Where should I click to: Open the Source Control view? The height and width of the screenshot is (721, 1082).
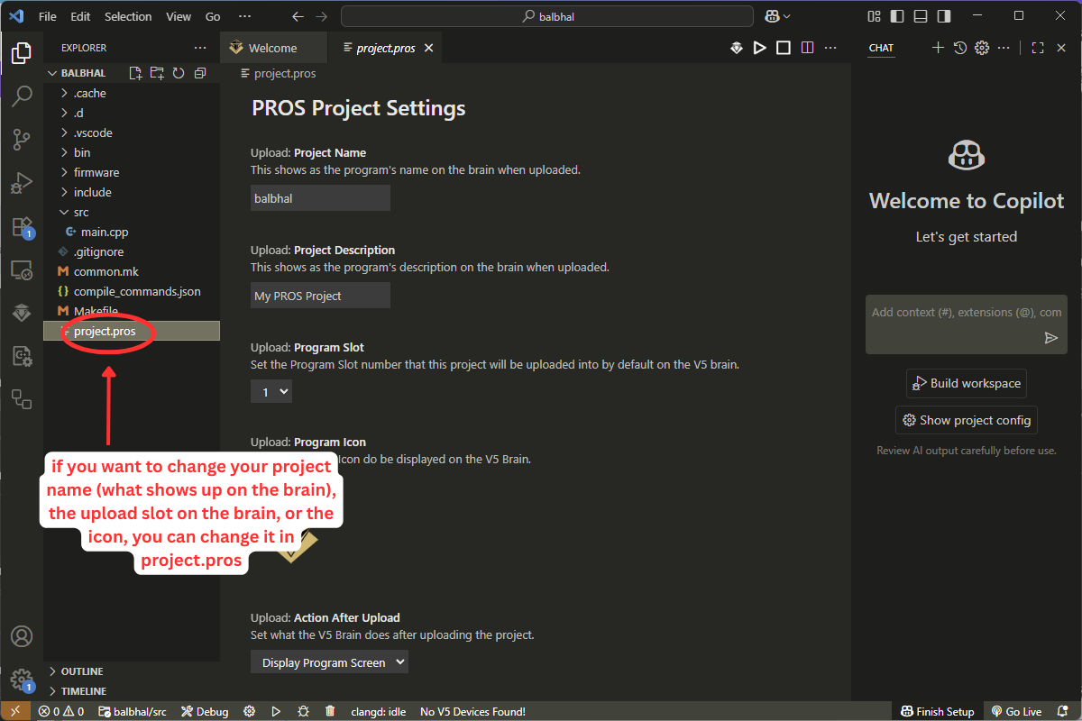[22, 140]
